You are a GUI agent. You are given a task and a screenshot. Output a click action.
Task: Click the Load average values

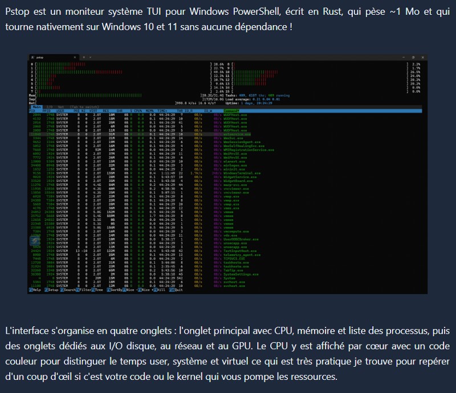pos(266,99)
